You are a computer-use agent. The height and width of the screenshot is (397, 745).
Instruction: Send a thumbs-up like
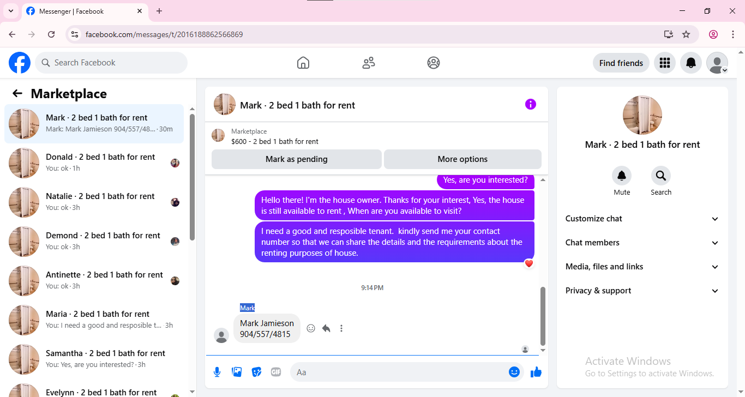[x=536, y=372]
